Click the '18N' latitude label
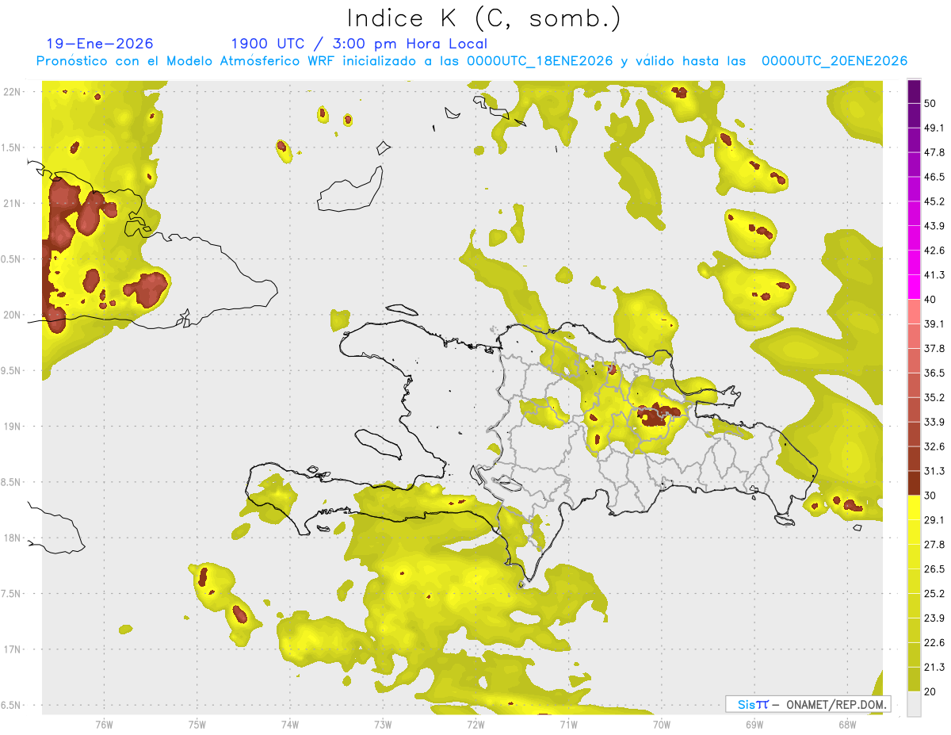Screen dimensions: 951x735 point(11,538)
